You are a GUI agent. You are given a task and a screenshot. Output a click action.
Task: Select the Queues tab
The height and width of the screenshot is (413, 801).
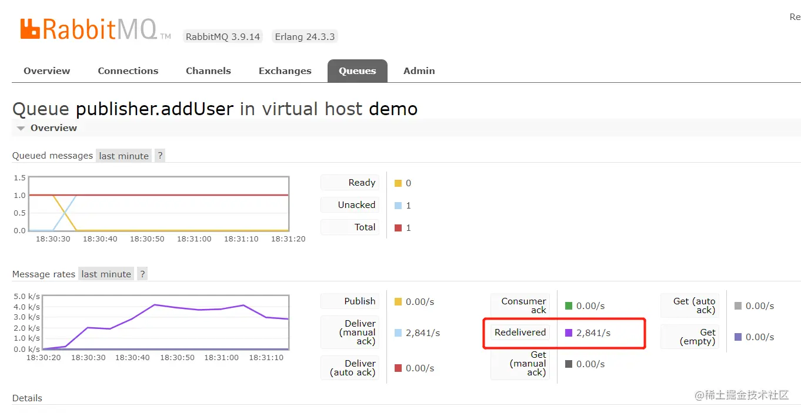(357, 70)
